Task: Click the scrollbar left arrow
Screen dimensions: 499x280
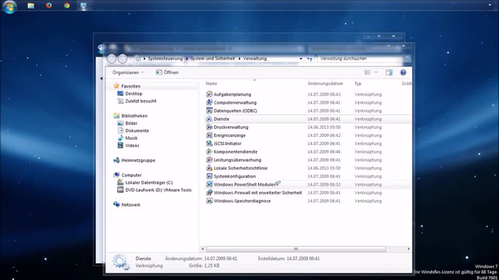Action: click(x=203, y=249)
